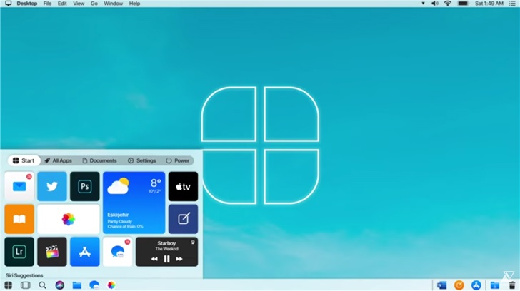Open AirPlay output in music widget
This screenshot has height=291, width=520.
(x=193, y=242)
